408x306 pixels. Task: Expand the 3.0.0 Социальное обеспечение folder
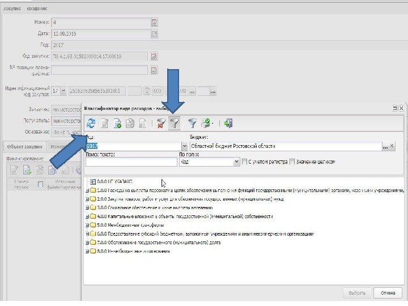click(87, 208)
